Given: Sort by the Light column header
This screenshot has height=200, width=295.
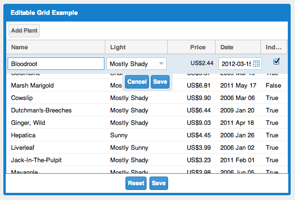Looking at the screenshot, I should click(136, 47).
